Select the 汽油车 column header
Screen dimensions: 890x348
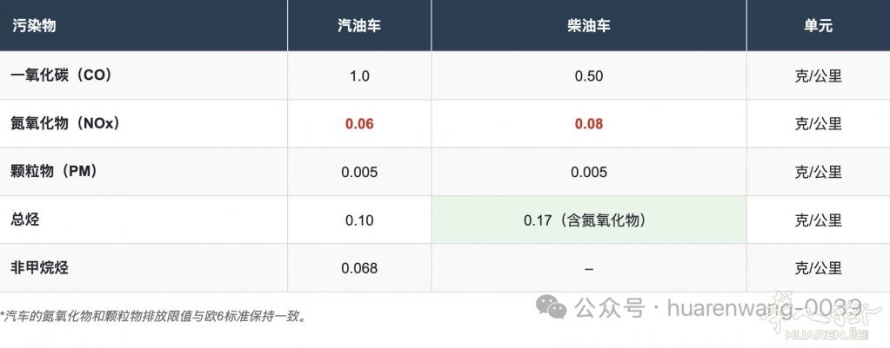(359, 26)
